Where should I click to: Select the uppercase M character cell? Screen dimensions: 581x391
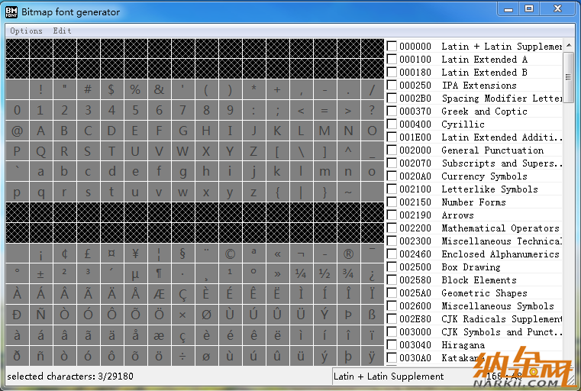point(324,131)
